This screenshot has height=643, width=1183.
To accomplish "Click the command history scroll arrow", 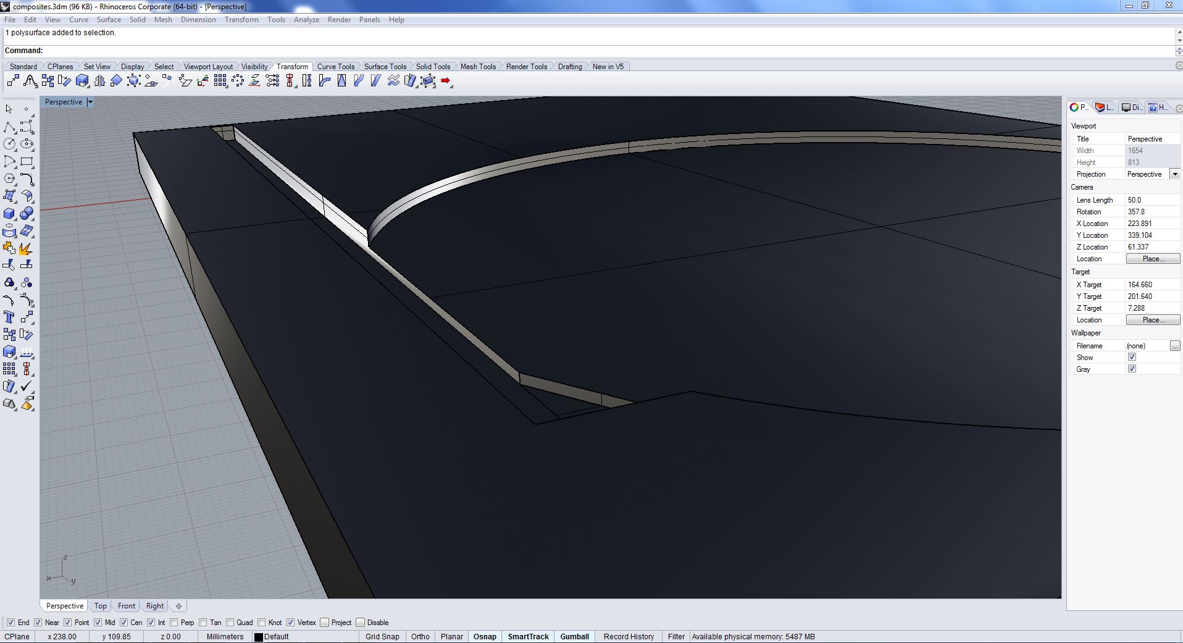I will point(1179,32).
